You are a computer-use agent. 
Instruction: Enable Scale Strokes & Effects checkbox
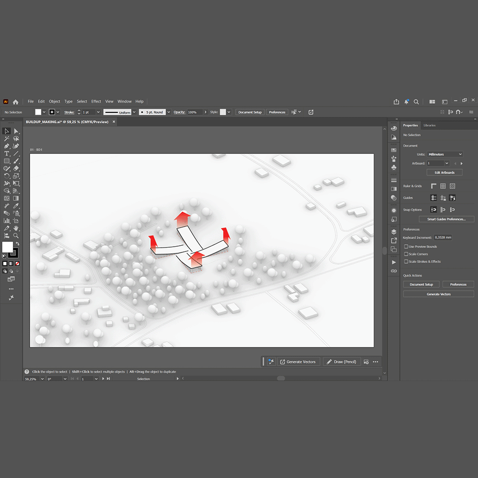(x=406, y=261)
